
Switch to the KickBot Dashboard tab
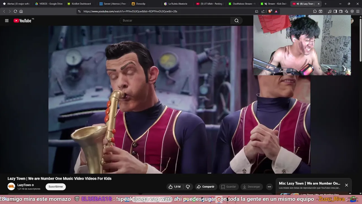pos(81,4)
